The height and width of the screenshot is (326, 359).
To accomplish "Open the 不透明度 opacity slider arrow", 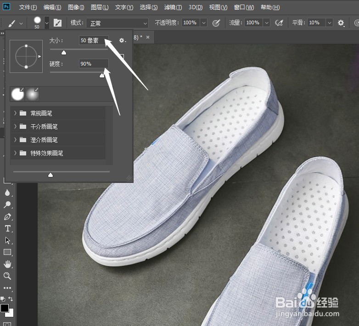I will [x=203, y=22].
